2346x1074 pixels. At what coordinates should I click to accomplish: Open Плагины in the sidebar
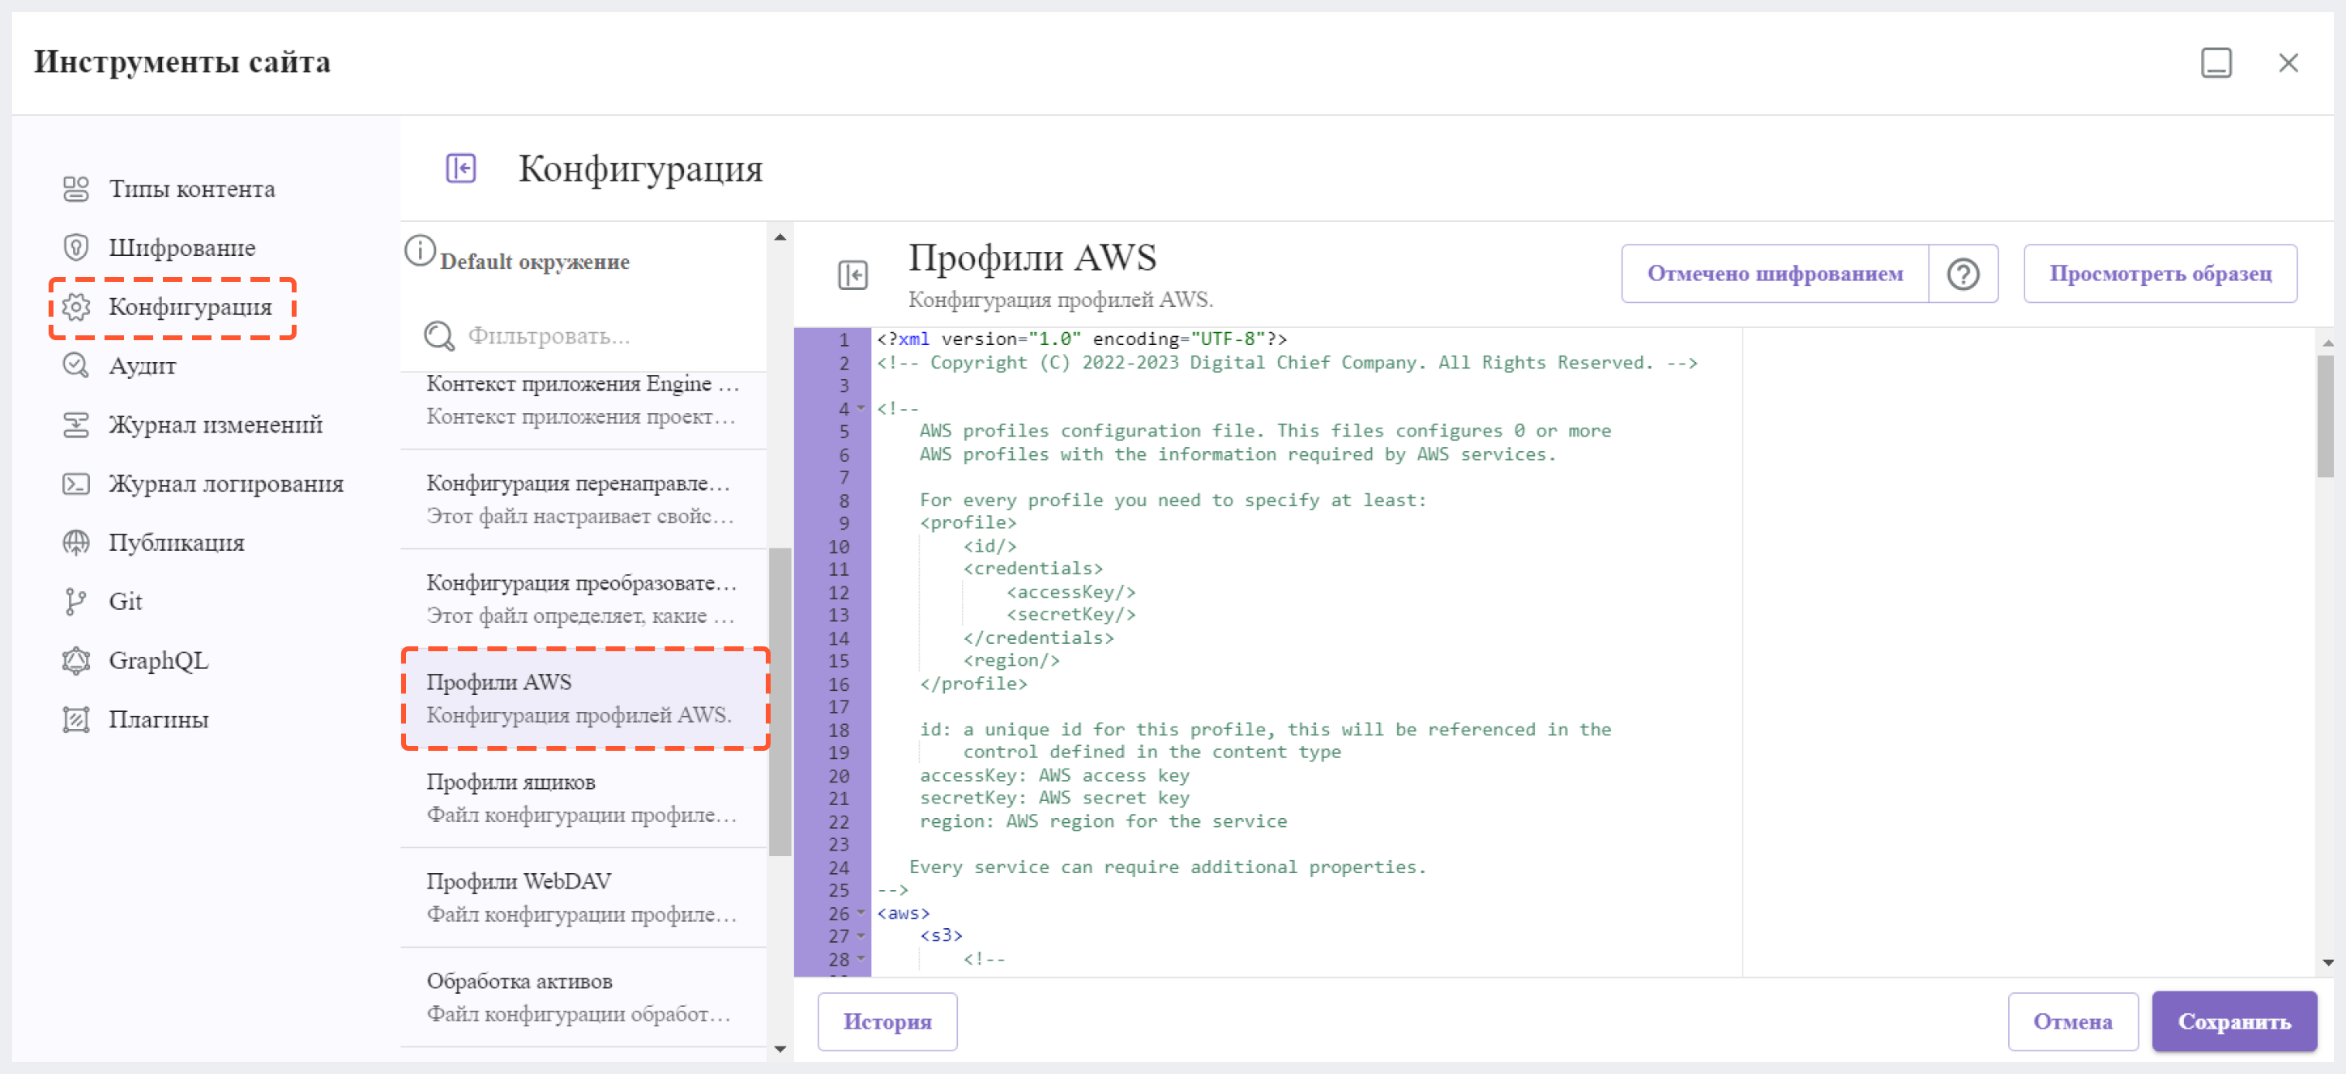point(159,720)
